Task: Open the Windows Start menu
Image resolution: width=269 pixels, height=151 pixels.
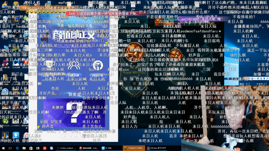Action: point(3,148)
